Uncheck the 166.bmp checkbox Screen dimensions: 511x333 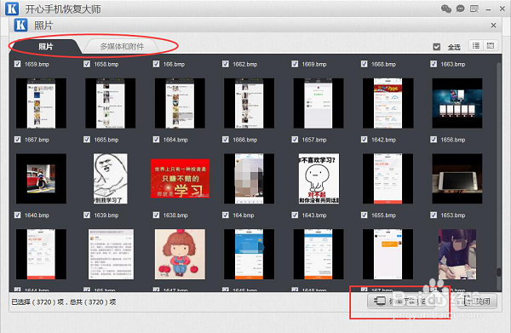pyautogui.click(x=156, y=64)
